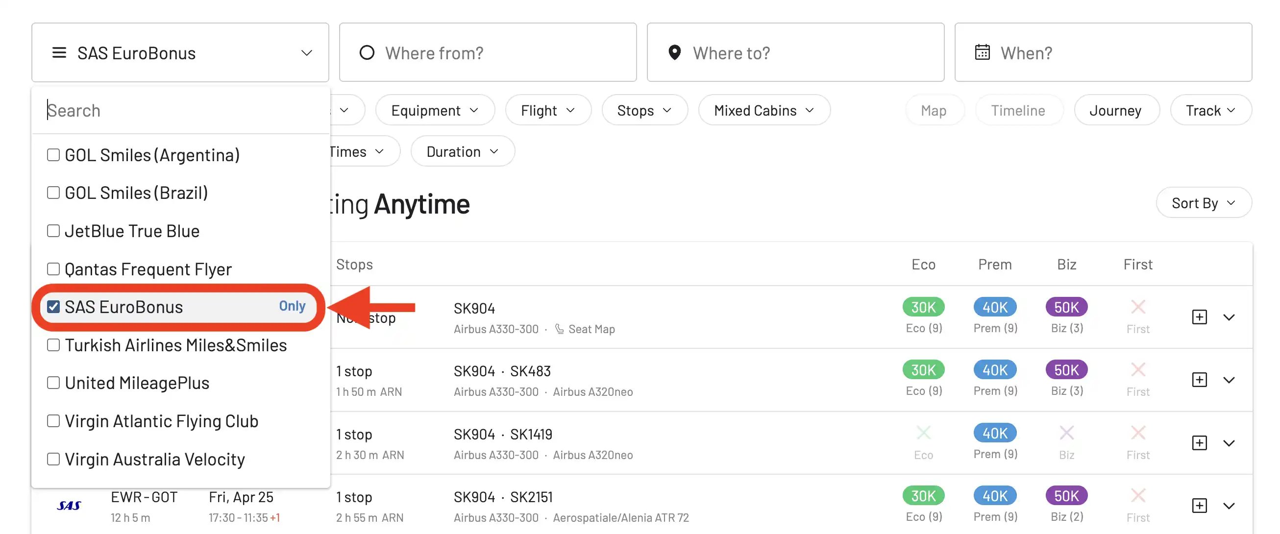Image resolution: width=1280 pixels, height=534 pixels.
Task: Click unavailable First X on SK904 nonstop
Action: (x=1138, y=307)
